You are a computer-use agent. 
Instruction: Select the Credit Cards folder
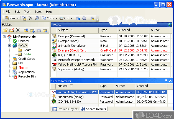(x=27, y=59)
